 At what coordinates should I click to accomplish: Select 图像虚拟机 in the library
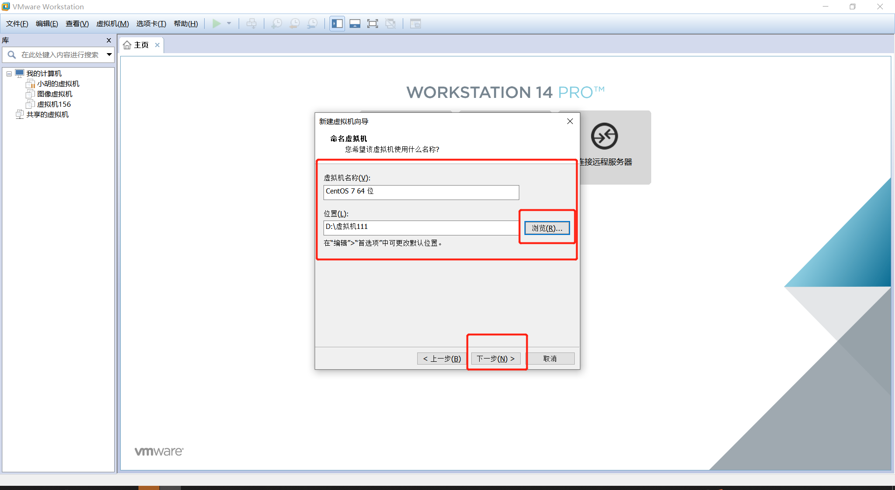click(55, 94)
